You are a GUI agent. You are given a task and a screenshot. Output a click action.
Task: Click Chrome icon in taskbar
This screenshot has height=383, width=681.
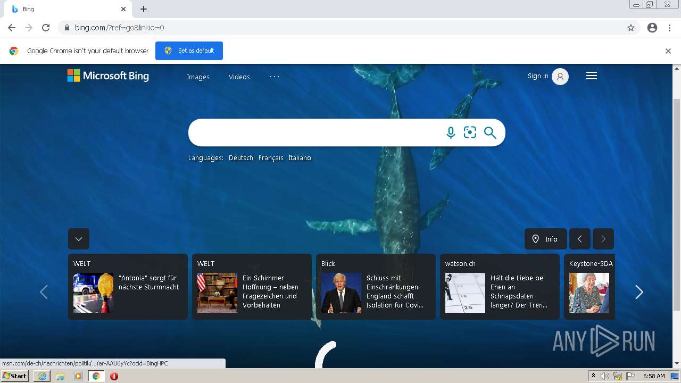(x=96, y=376)
